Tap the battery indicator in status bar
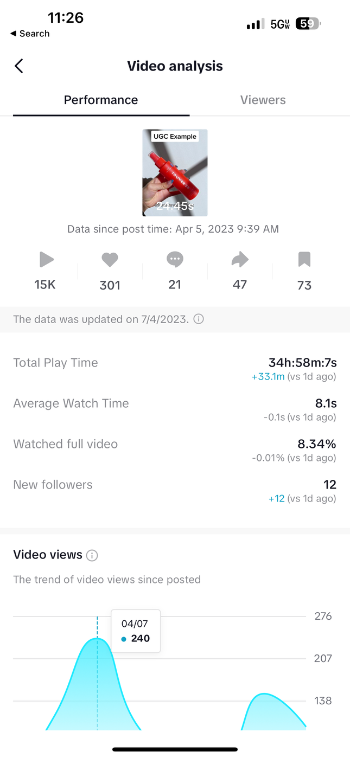 [x=308, y=24]
